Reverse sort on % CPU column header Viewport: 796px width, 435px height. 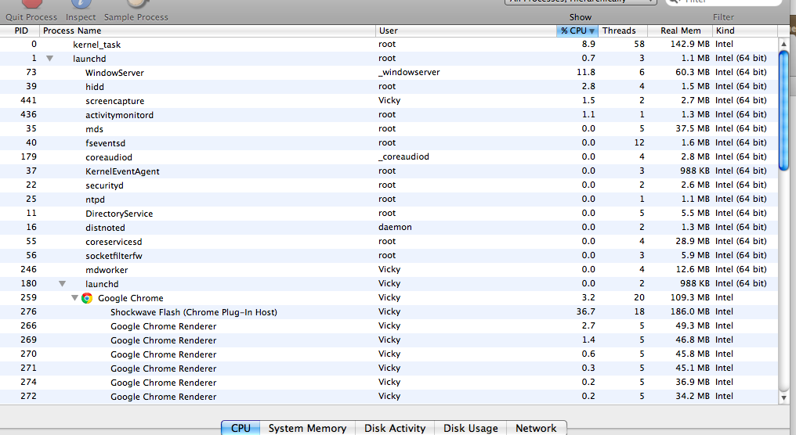coord(577,31)
